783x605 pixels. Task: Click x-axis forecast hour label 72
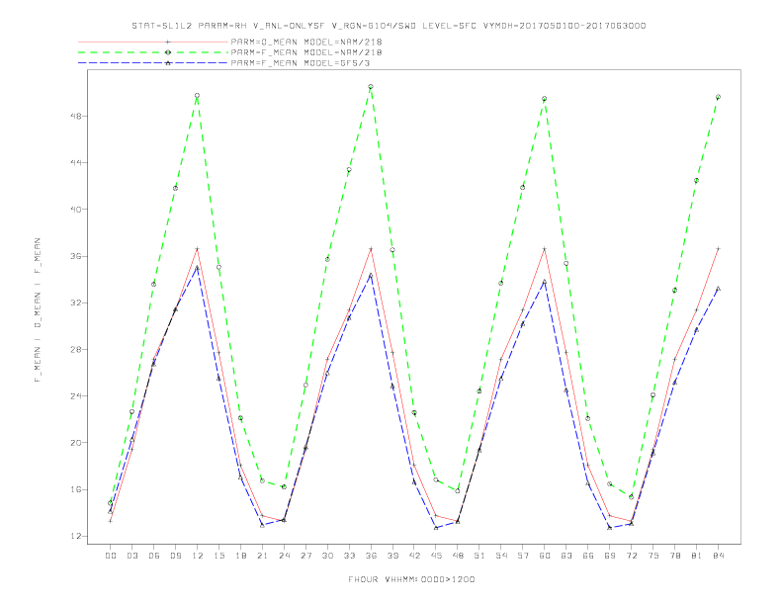pyautogui.click(x=632, y=556)
